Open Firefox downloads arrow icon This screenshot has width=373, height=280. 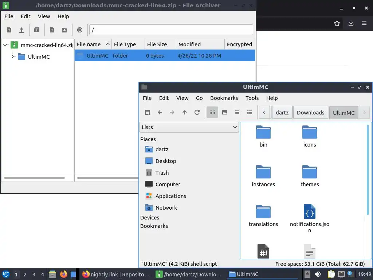coord(351,23)
